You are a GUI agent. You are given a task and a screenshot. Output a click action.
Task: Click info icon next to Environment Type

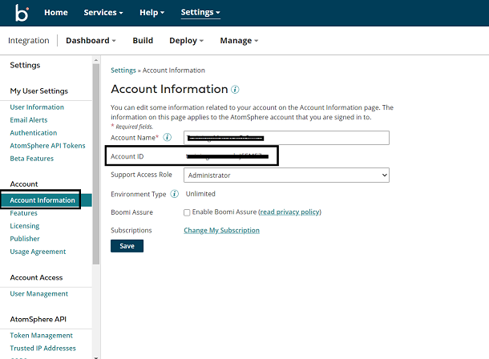coord(174,194)
